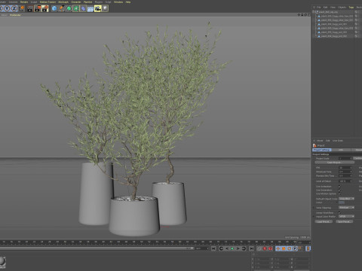362x271 pixels.
Task: Open the Render Settings icon
Action: pyautogui.click(x=45, y=8)
